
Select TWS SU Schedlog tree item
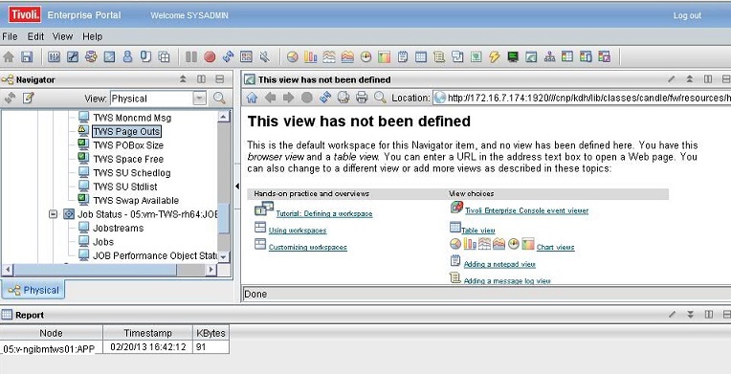(x=132, y=172)
